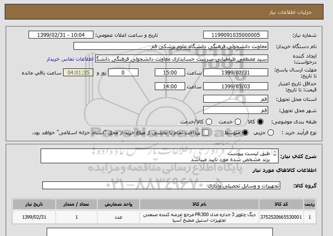The width and height of the screenshot is (333, 236).
Task: Click the شماره نیاز number field
Action: [x=236, y=35]
